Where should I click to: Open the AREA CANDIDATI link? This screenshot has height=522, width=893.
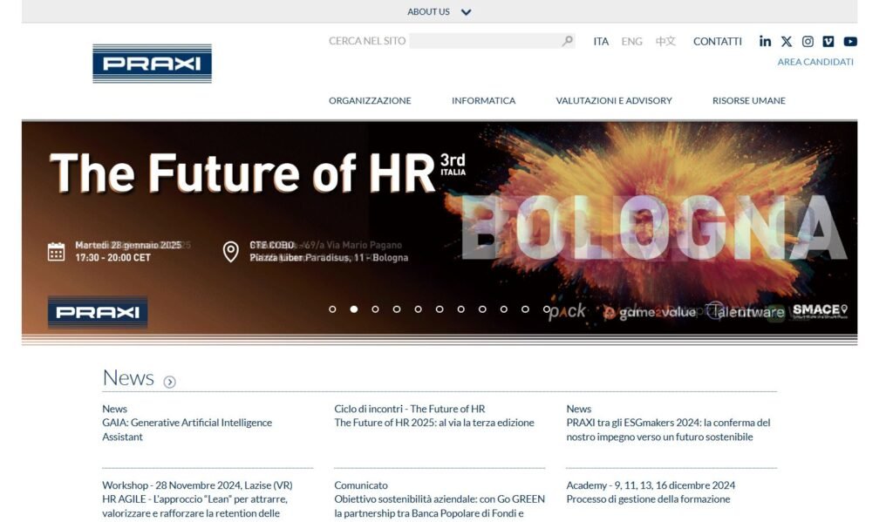(x=815, y=62)
